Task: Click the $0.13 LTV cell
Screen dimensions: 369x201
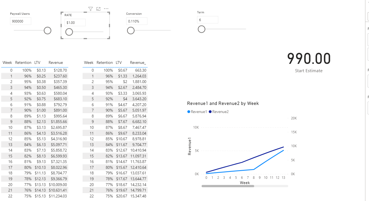Action: pyautogui.click(x=41, y=71)
